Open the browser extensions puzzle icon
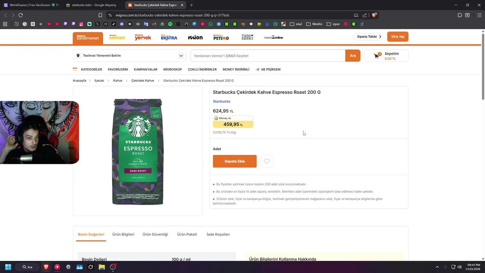The width and height of the screenshot is (485, 273). (460, 15)
